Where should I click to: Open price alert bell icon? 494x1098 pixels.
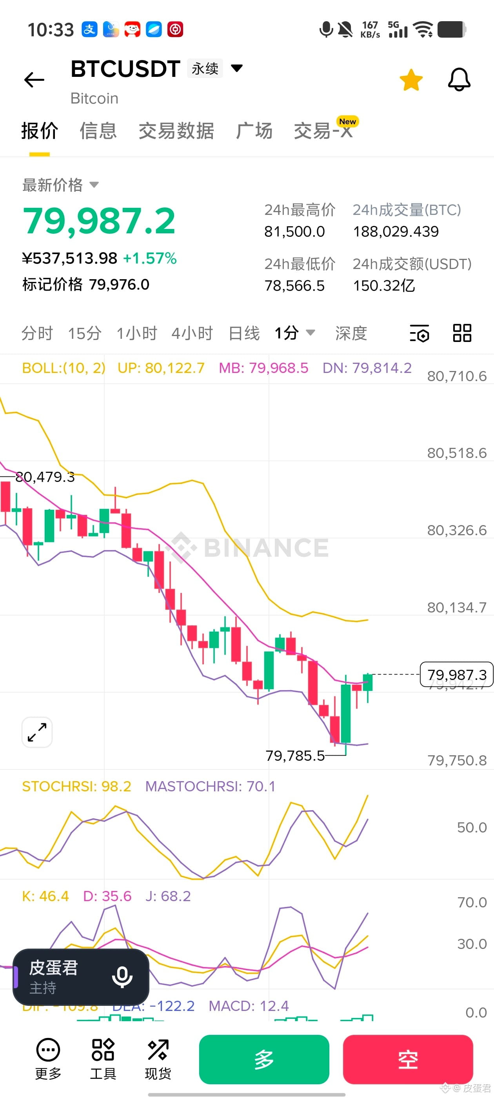(459, 80)
